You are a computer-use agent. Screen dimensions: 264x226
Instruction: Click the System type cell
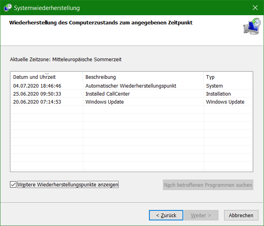[214, 86]
